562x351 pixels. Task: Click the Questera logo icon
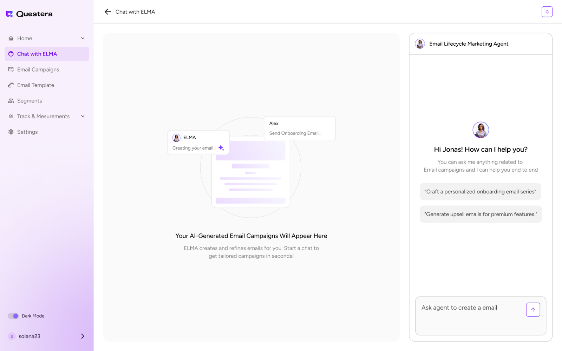9,14
